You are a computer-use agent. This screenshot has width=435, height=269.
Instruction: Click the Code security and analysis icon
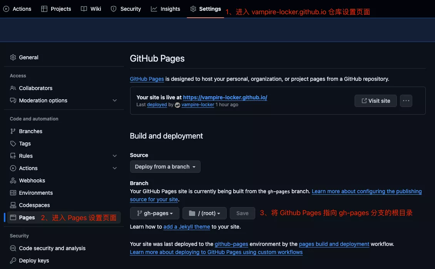click(13, 248)
